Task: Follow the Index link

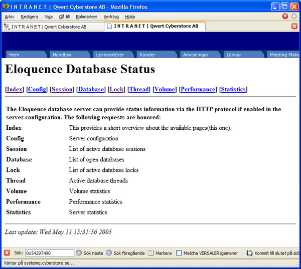Action: click(15, 89)
